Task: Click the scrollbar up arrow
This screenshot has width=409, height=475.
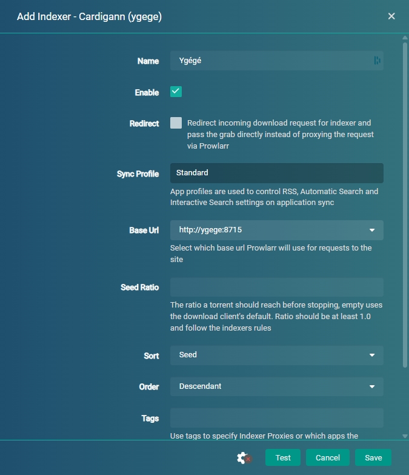Action: (x=405, y=38)
